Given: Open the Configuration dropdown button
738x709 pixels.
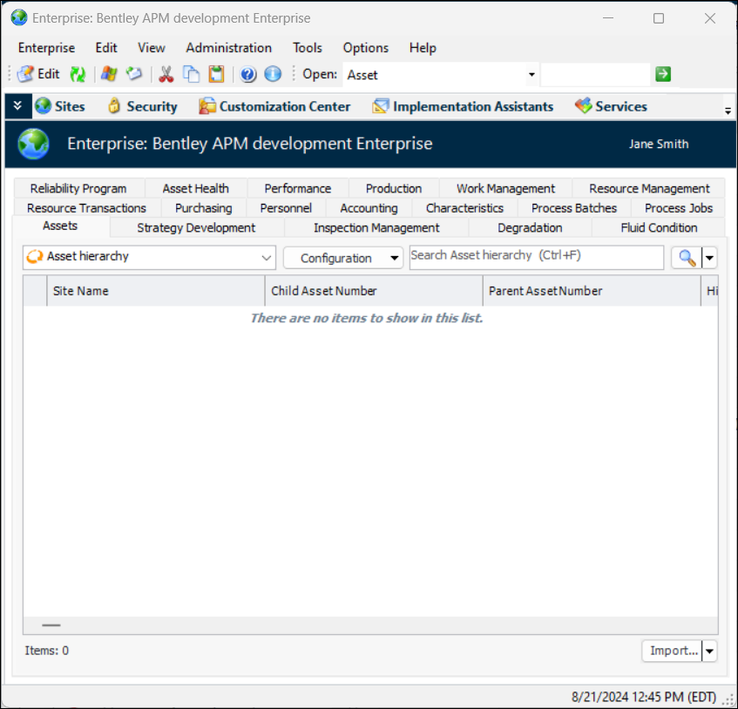Looking at the screenshot, I should click(343, 258).
